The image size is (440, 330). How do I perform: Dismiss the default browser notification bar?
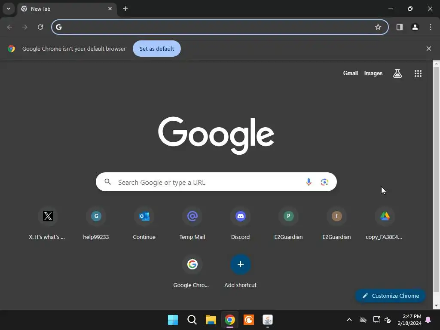pyautogui.click(x=428, y=49)
